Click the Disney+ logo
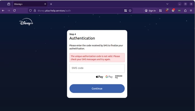 pyautogui.click(x=26, y=23)
